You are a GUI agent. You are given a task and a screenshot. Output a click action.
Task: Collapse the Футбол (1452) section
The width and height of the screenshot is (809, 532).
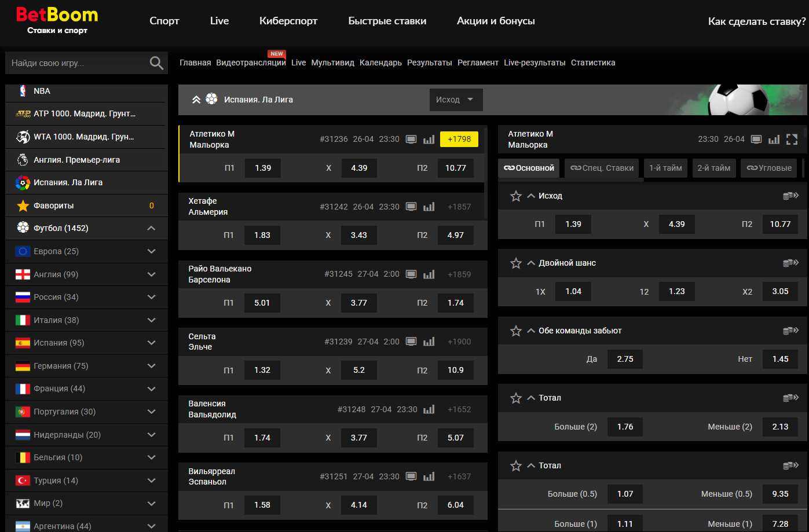coord(151,228)
